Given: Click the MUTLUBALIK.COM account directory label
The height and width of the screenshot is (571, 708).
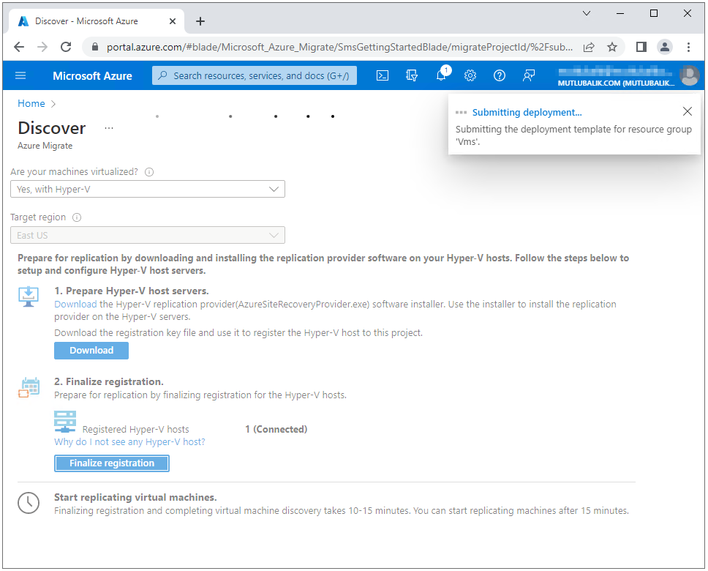Looking at the screenshot, I should pyautogui.click(x=616, y=83).
